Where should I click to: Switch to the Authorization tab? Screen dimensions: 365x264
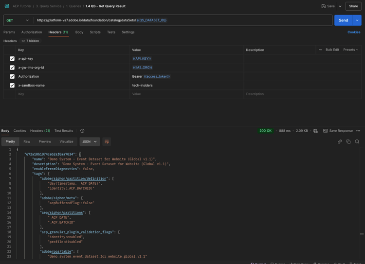click(32, 32)
